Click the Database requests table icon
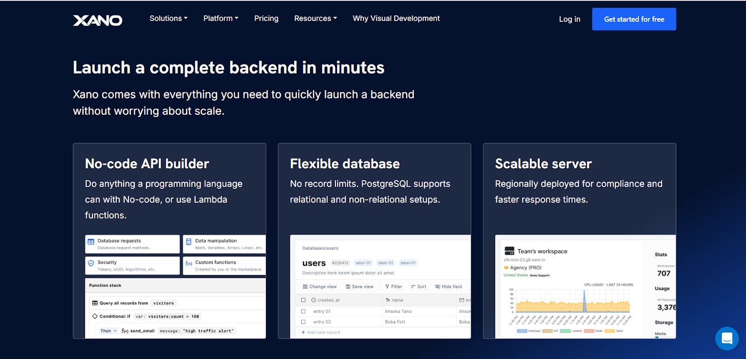Image resolution: width=746 pixels, height=359 pixels. coord(91,242)
